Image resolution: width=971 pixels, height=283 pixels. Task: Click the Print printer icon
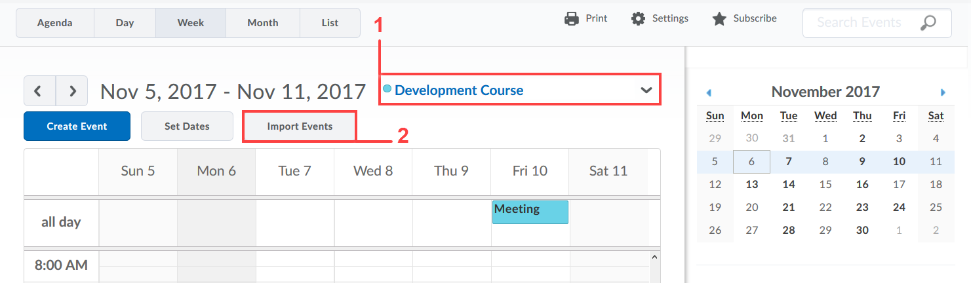pos(572,19)
